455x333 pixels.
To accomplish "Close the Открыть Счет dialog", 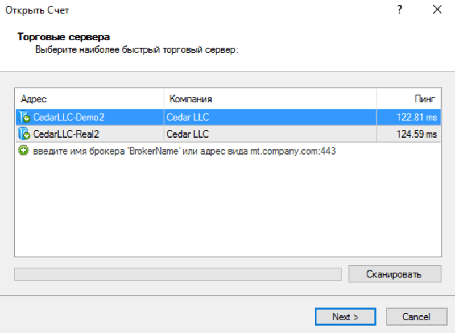I will (437, 10).
